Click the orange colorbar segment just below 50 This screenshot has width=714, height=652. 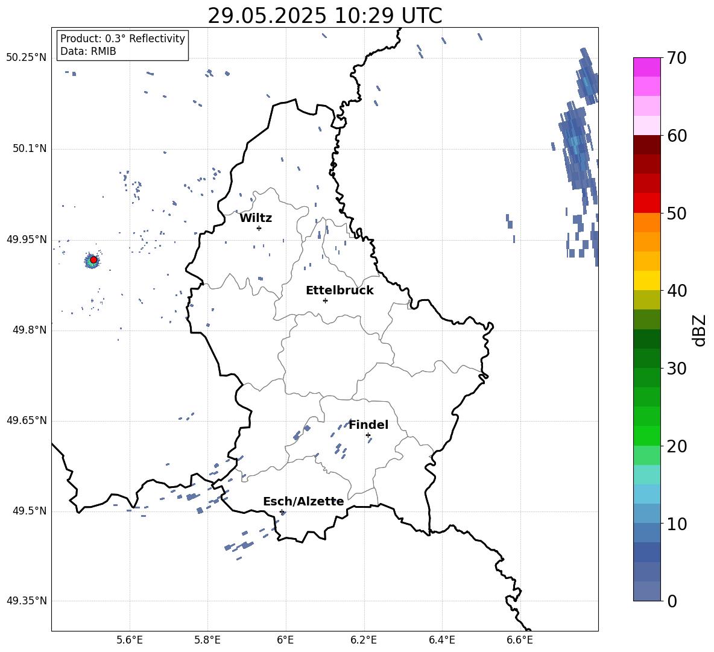[646, 222]
